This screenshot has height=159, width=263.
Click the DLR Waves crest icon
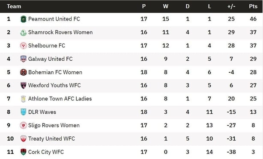pos(23,112)
